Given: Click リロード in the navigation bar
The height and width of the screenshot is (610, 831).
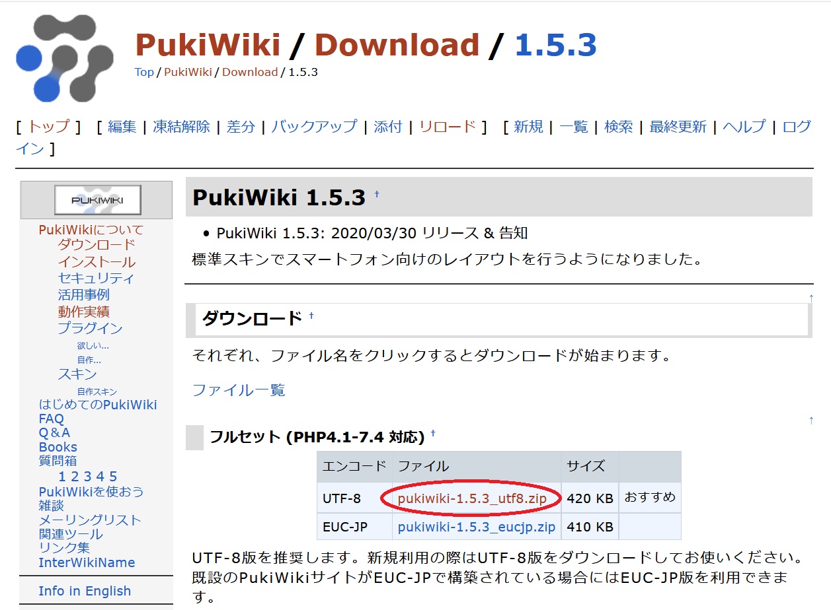Looking at the screenshot, I should [448, 127].
